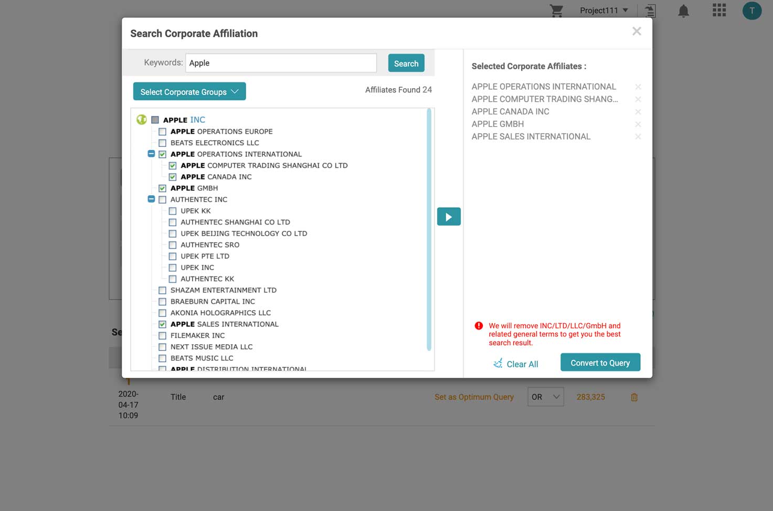Screen dimensions: 773x511
Task: Check BEATS MUSIC LLC checkbox
Action: pyautogui.click(x=162, y=358)
